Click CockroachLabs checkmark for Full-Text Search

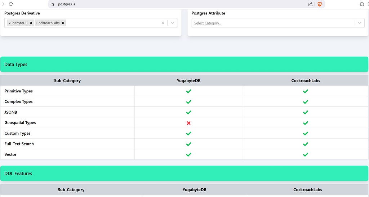(x=306, y=144)
